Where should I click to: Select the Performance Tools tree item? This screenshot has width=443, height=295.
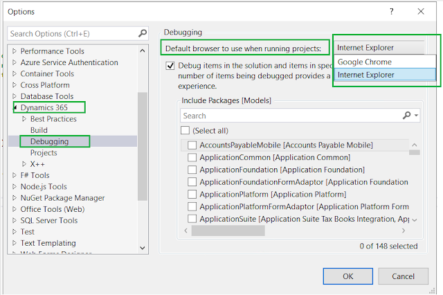[x=53, y=51]
